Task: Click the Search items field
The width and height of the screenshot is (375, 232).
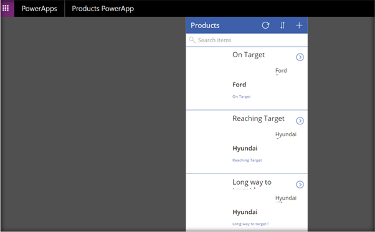Action: [247, 40]
